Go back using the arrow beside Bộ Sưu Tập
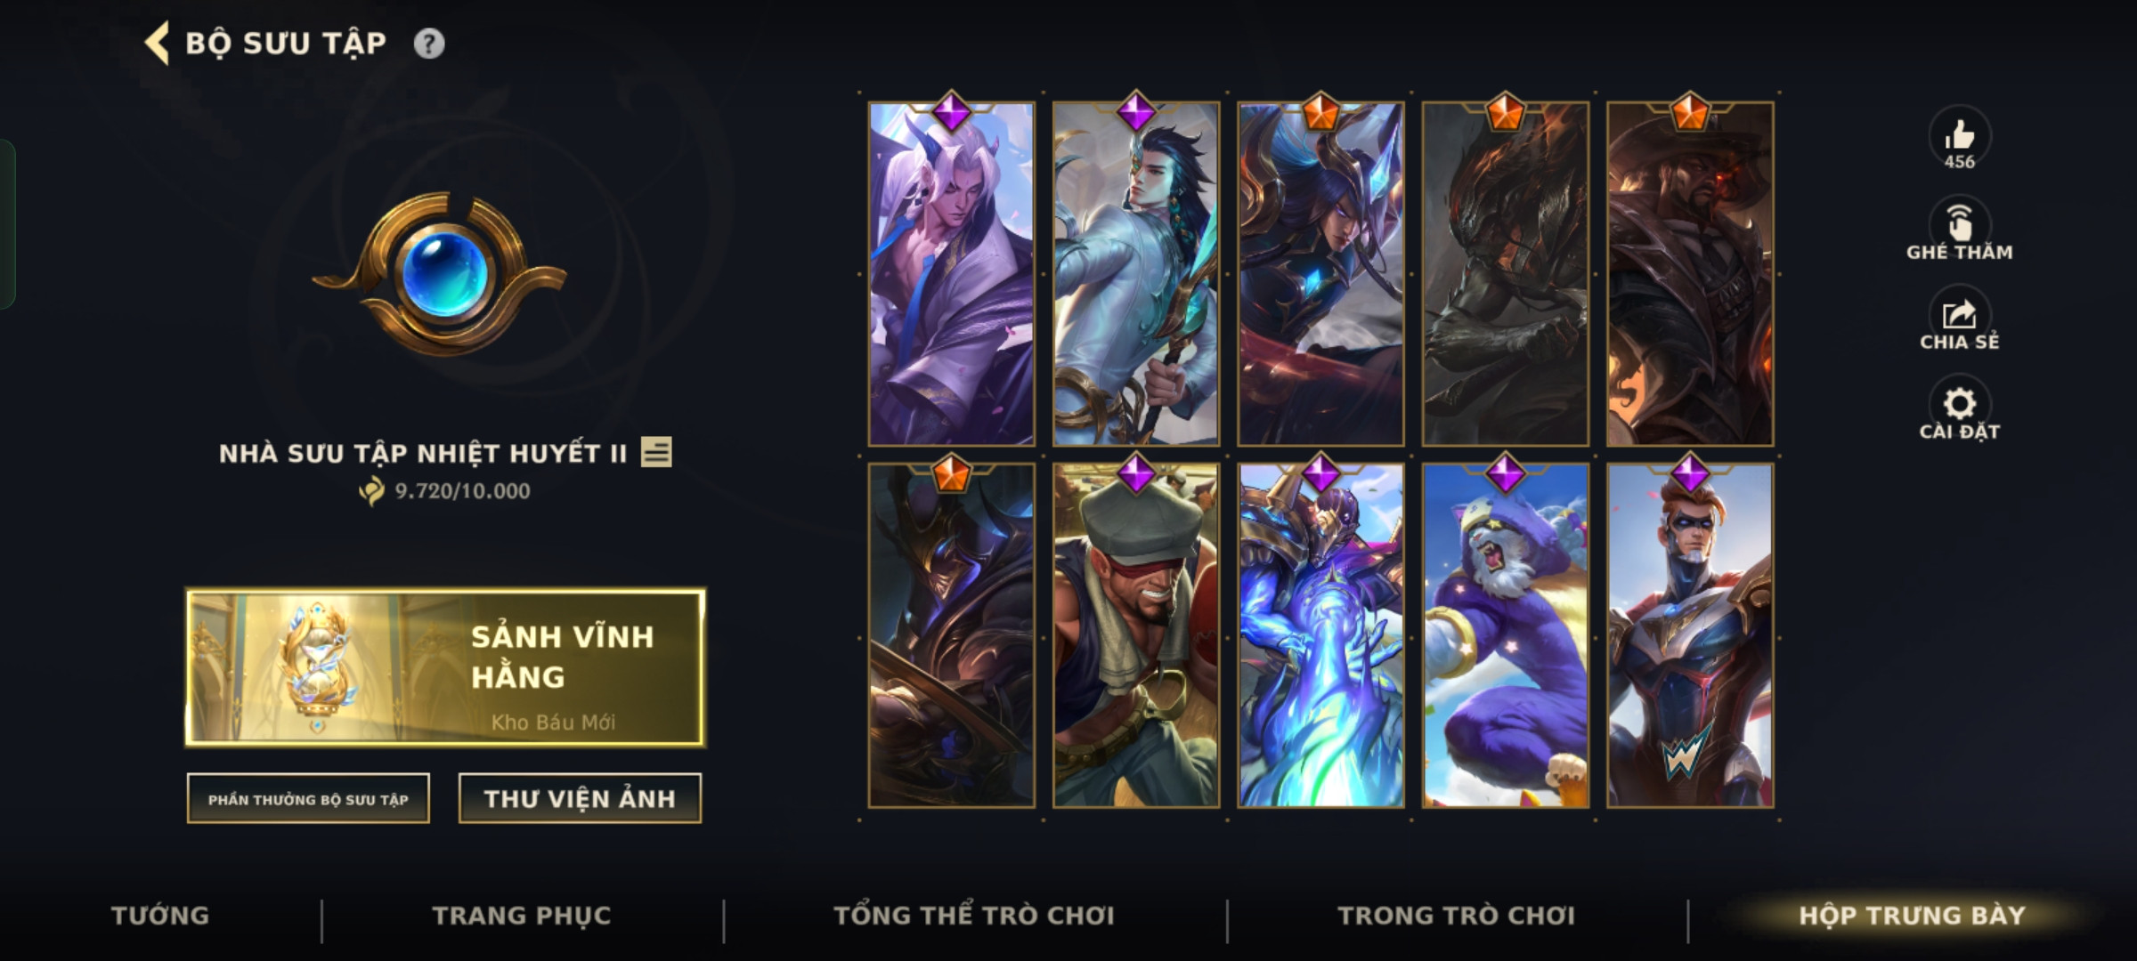The height and width of the screenshot is (961, 2137). pyautogui.click(x=157, y=44)
